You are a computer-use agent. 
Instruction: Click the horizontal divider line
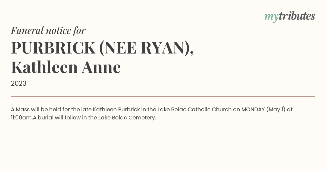(163, 96)
